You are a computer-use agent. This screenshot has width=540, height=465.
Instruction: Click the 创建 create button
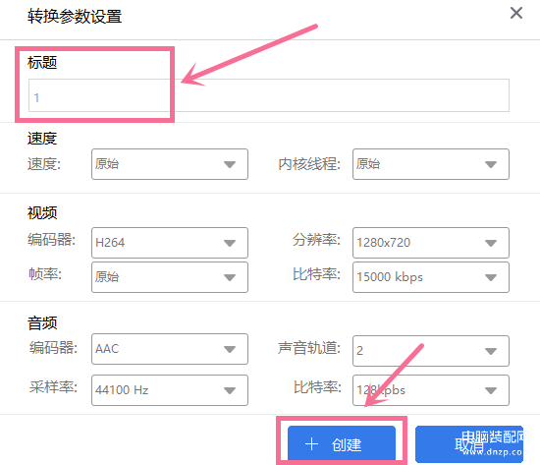click(342, 444)
